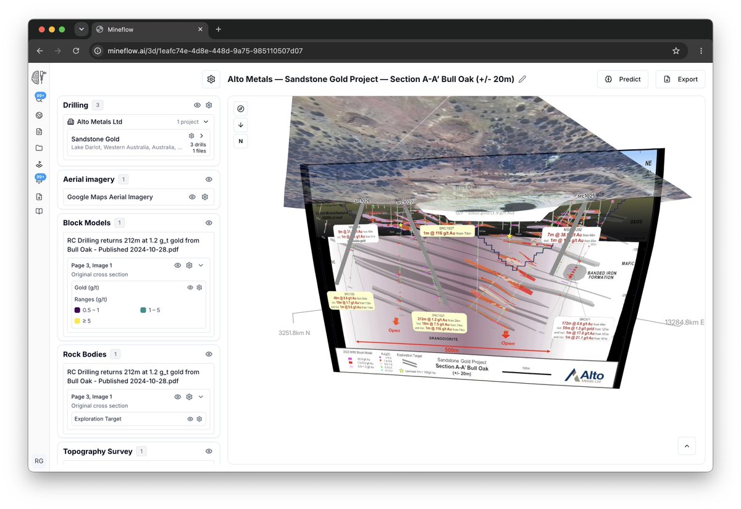Select the Mineflow browser tab
741x509 pixels.
(151, 29)
